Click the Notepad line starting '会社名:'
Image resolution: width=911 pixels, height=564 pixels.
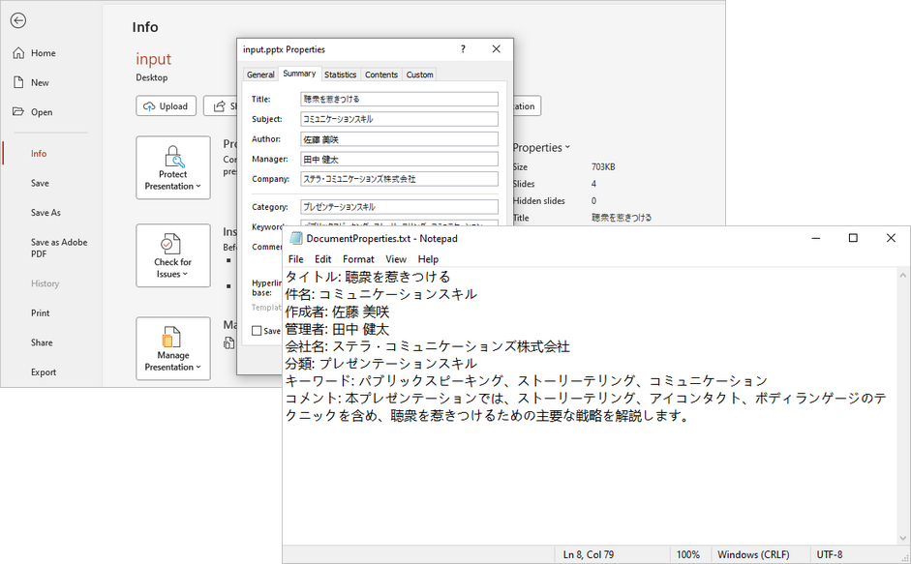(x=428, y=346)
